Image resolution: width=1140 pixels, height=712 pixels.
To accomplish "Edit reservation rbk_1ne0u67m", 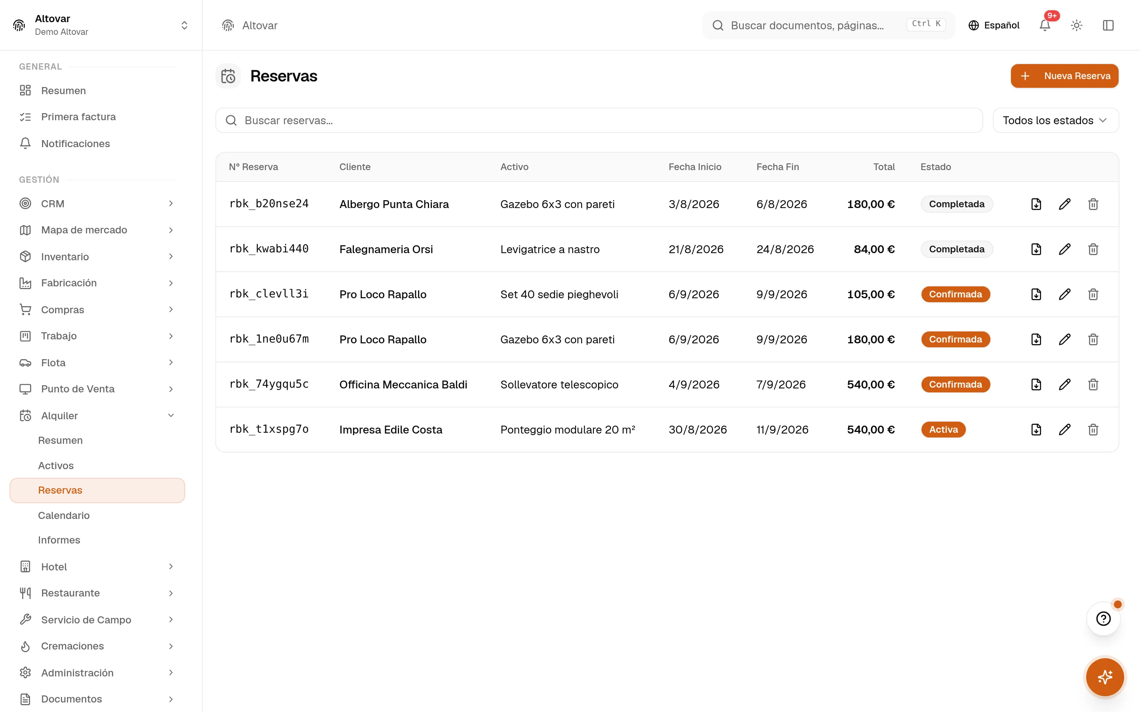I will pos(1065,339).
